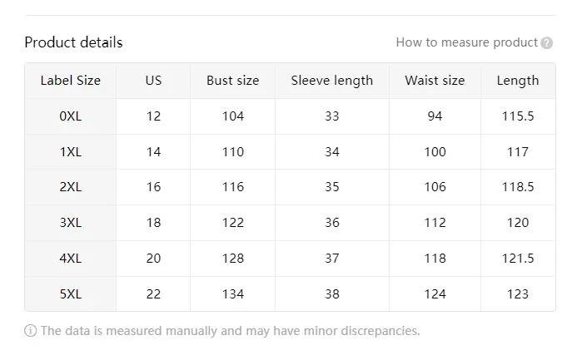Click the question mark help icon
Viewport: 582px width, 355px height.
547,43
